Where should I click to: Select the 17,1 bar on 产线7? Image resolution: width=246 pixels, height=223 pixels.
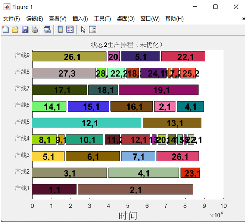60,90
